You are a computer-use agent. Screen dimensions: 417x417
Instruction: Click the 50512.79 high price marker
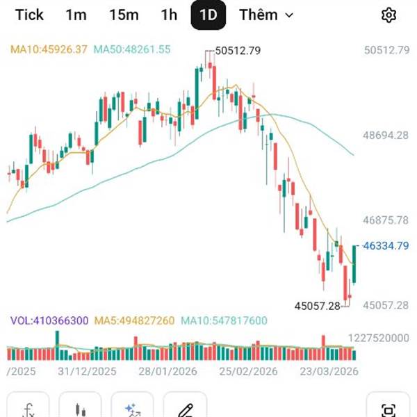coord(238,51)
